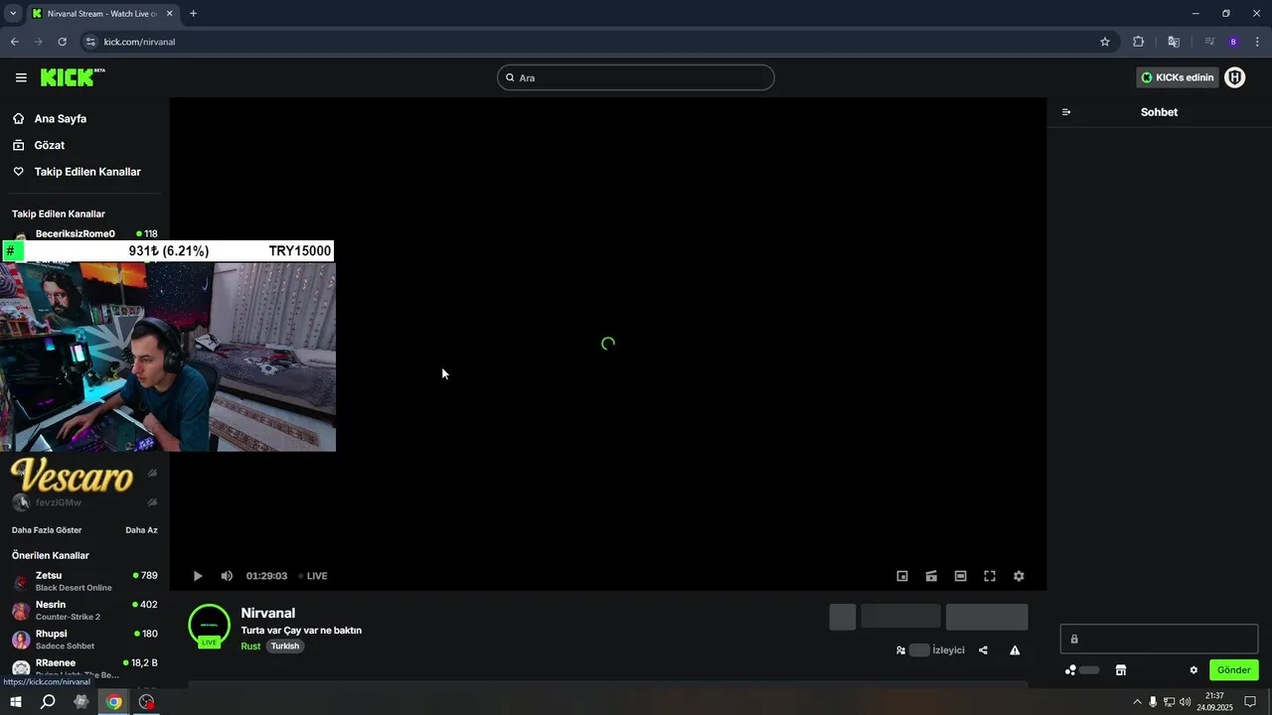This screenshot has width=1272, height=715.
Task: Open the Zetsu recommended channel
Action: pos(84,581)
